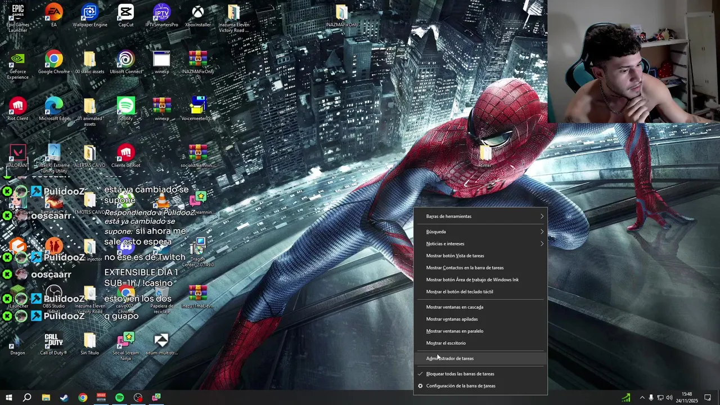
Task: Toggle Mostrar Contactos en la barra de tareas
Action: [480, 268]
